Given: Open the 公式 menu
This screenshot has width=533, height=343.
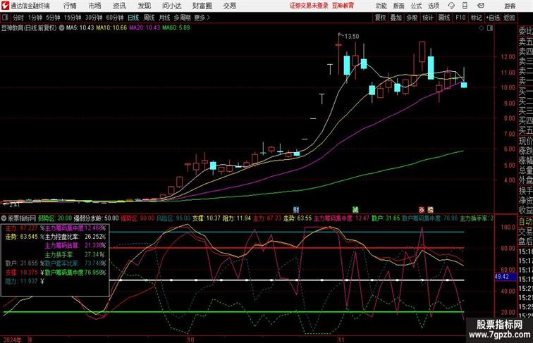Looking at the screenshot, I should coord(416,6).
